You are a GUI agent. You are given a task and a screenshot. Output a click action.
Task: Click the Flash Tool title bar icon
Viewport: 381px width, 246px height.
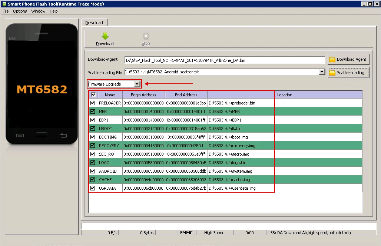(4, 4)
